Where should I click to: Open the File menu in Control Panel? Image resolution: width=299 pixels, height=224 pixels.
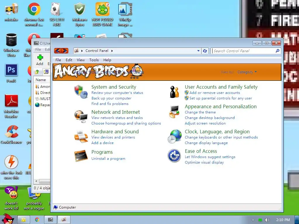click(58, 60)
